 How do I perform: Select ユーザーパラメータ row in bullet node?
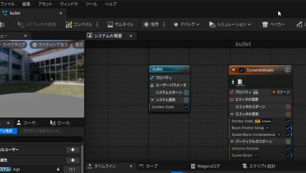[x=169, y=85]
